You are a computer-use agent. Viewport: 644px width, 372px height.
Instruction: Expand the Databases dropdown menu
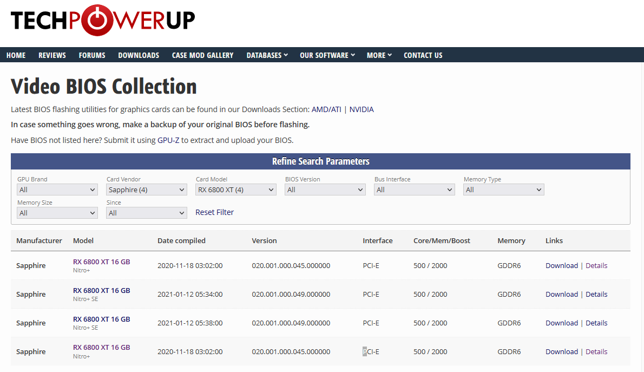[x=267, y=55]
